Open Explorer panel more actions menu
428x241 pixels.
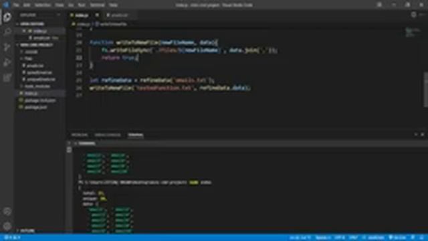pos(59,15)
